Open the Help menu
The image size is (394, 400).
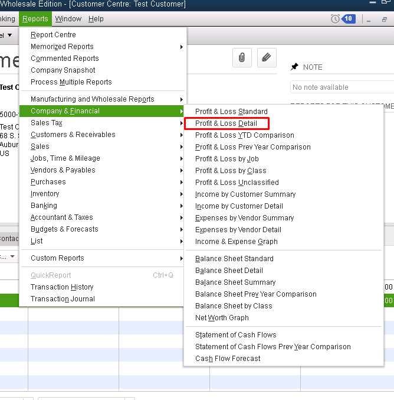tap(96, 19)
